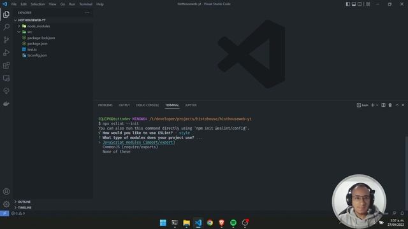Open the Selection menu
The image size is (408, 229).
pyautogui.click(x=38, y=4)
